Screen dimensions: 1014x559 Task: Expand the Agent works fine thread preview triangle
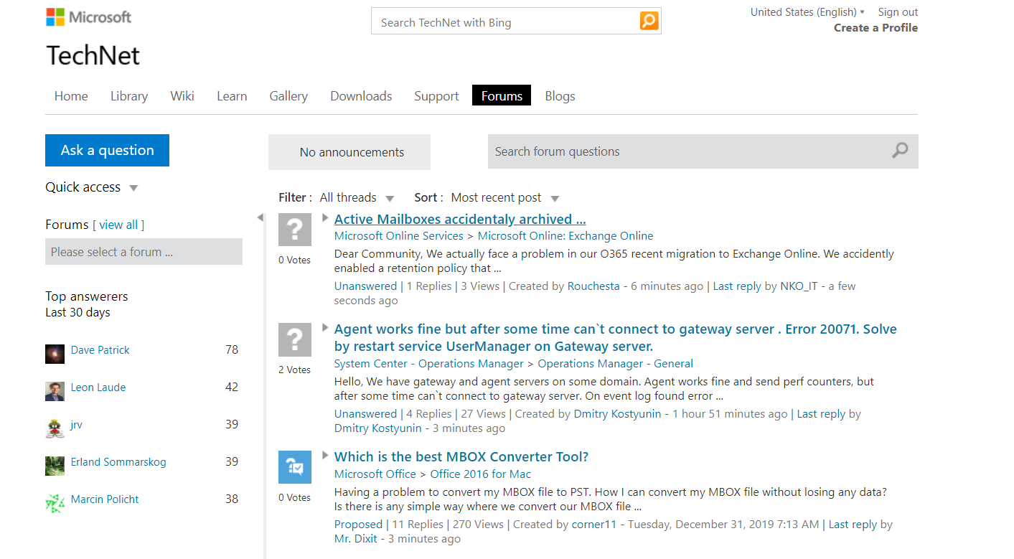[x=325, y=327]
